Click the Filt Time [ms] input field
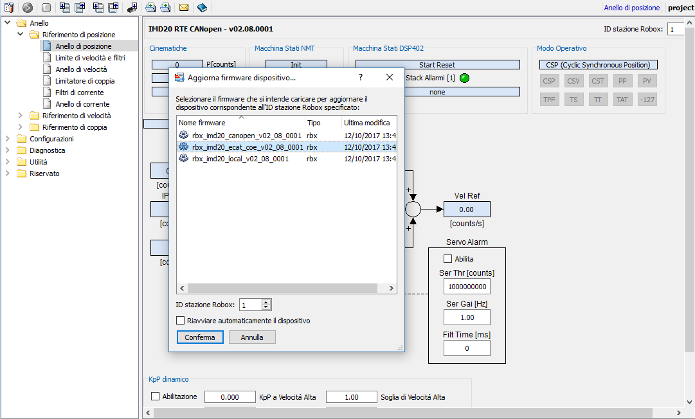695x419 pixels. (467, 348)
